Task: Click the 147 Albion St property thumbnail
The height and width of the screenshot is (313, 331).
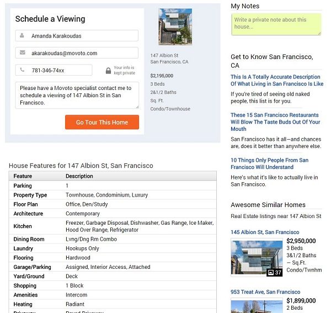Action: pos(175,26)
